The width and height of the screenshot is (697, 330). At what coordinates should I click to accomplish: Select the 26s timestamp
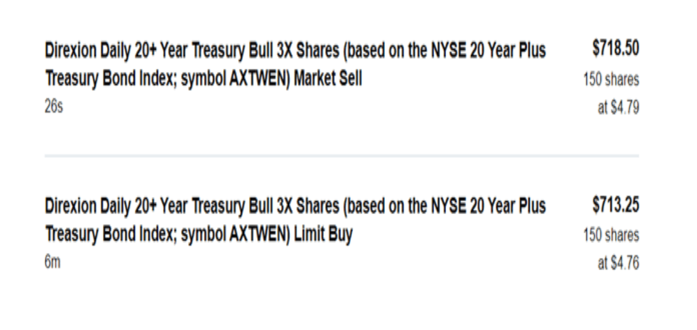tap(54, 108)
